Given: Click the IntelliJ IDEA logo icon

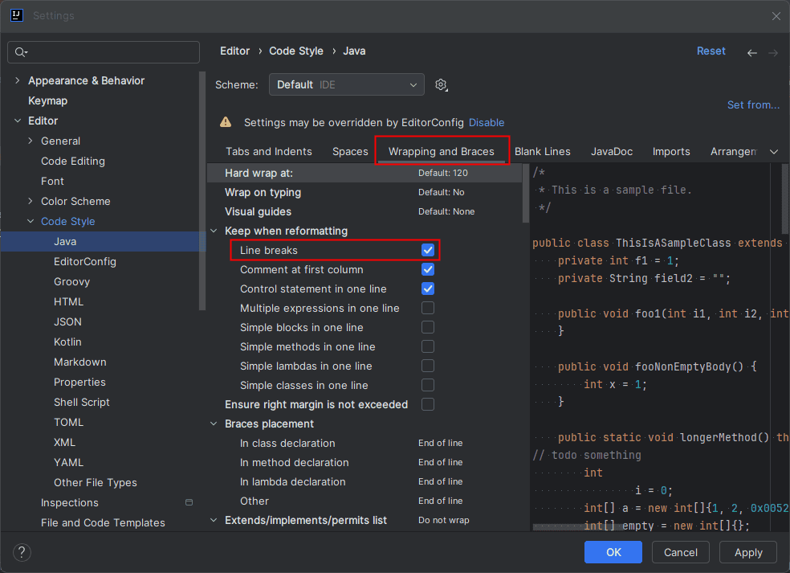Looking at the screenshot, I should (x=16, y=15).
